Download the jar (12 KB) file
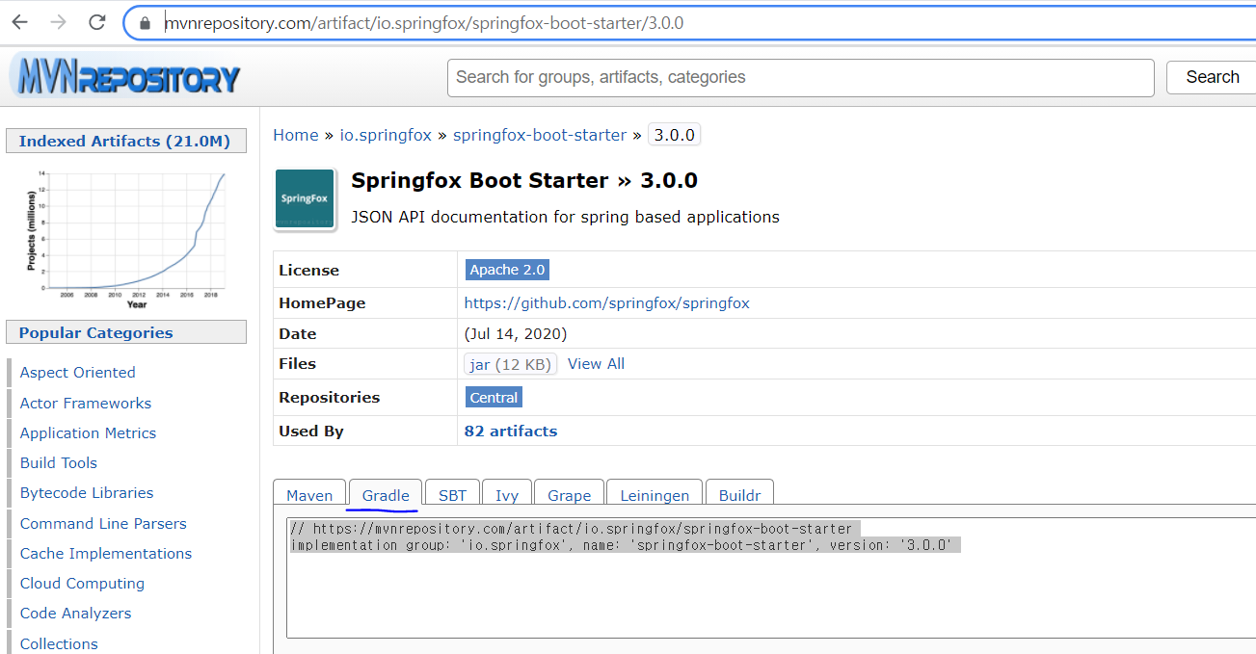The width and height of the screenshot is (1256, 654). [510, 364]
